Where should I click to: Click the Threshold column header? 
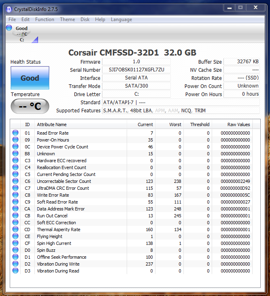click(x=198, y=124)
